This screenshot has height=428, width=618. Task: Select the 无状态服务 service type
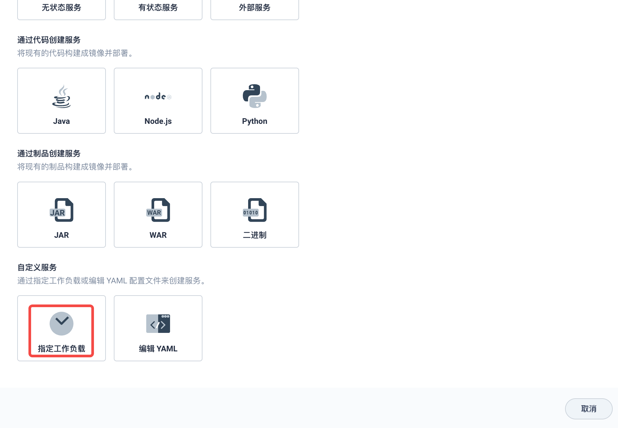point(62,8)
